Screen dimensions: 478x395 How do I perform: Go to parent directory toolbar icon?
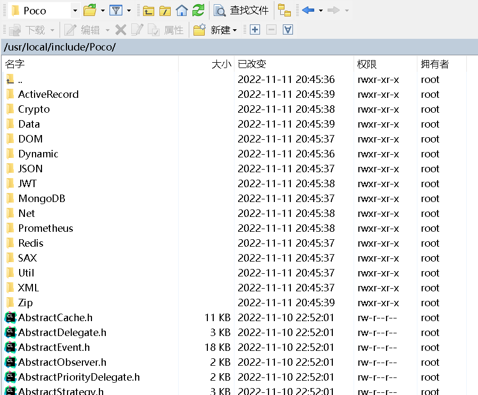[x=148, y=11]
